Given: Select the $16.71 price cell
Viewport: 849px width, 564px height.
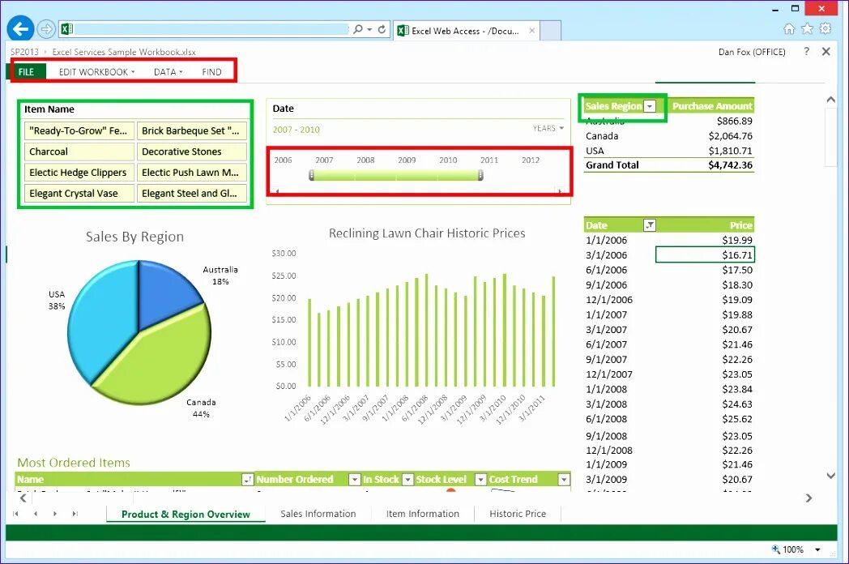Looking at the screenshot, I should click(705, 254).
